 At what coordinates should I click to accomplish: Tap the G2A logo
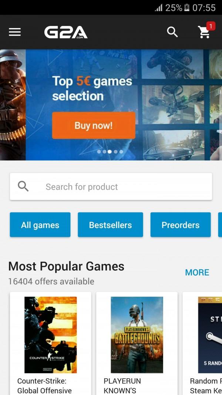click(66, 33)
